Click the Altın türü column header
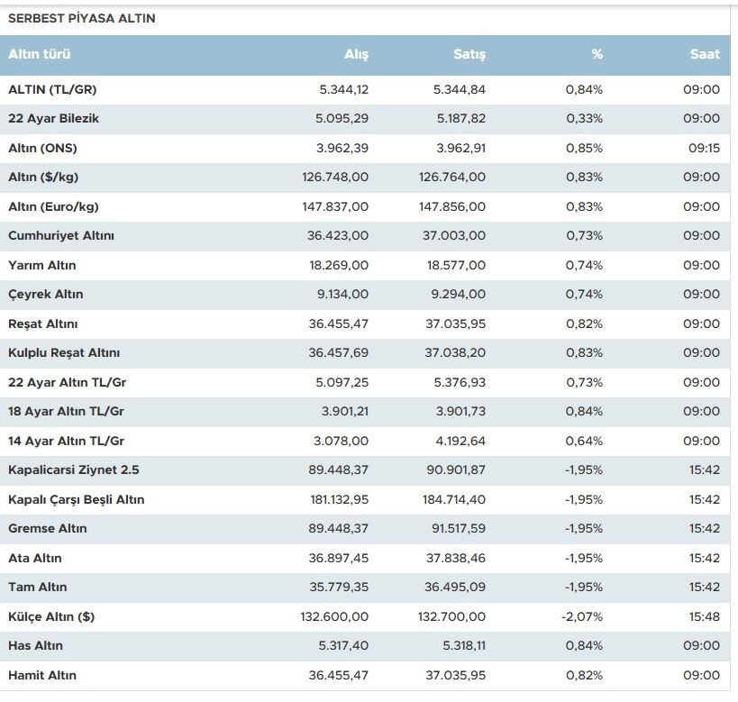Image resolution: width=738 pixels, height=702 pixels. 40,54
